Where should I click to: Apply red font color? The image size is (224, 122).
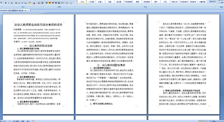pos(34,3)
